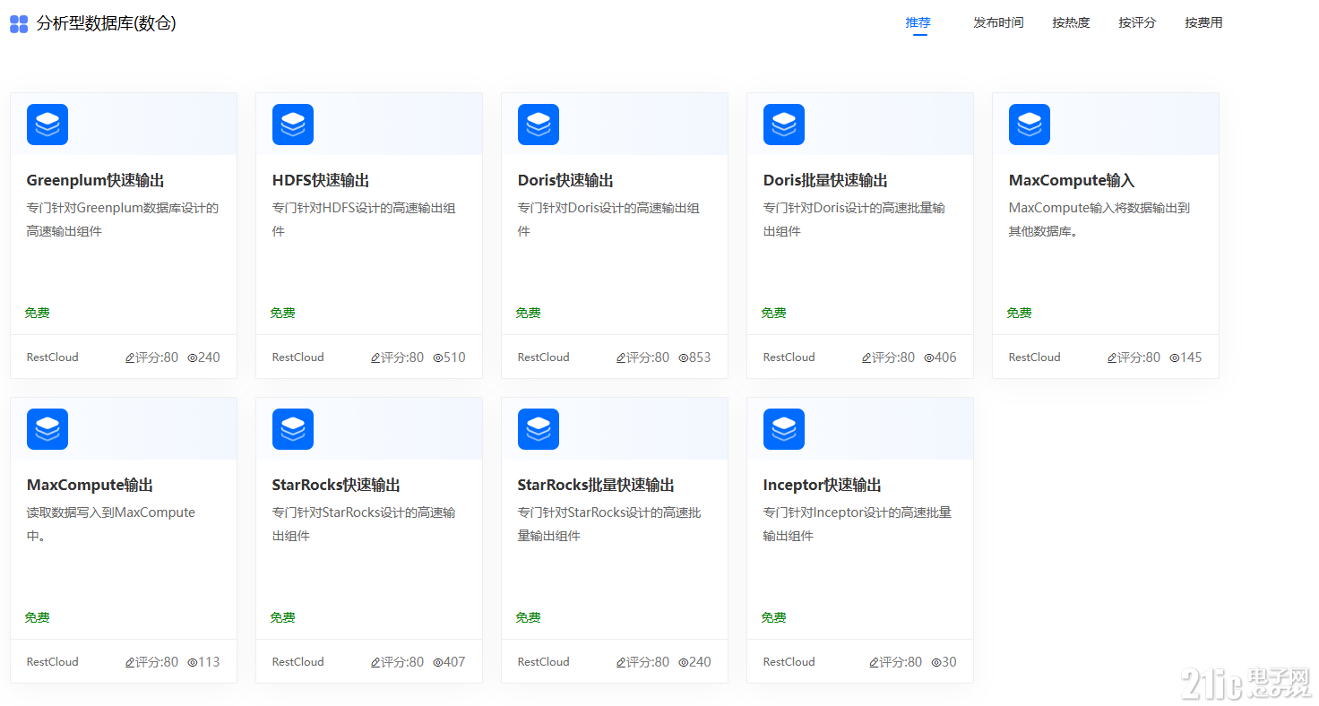This screenshot has height=706, width=1319.
Task: Click the StarRocks批量快速输出 card's blue database icon
Action: click(539, 429)
